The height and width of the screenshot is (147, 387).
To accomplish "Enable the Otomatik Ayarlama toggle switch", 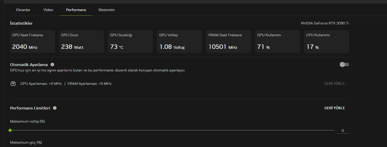I will (x=344, y=65).
